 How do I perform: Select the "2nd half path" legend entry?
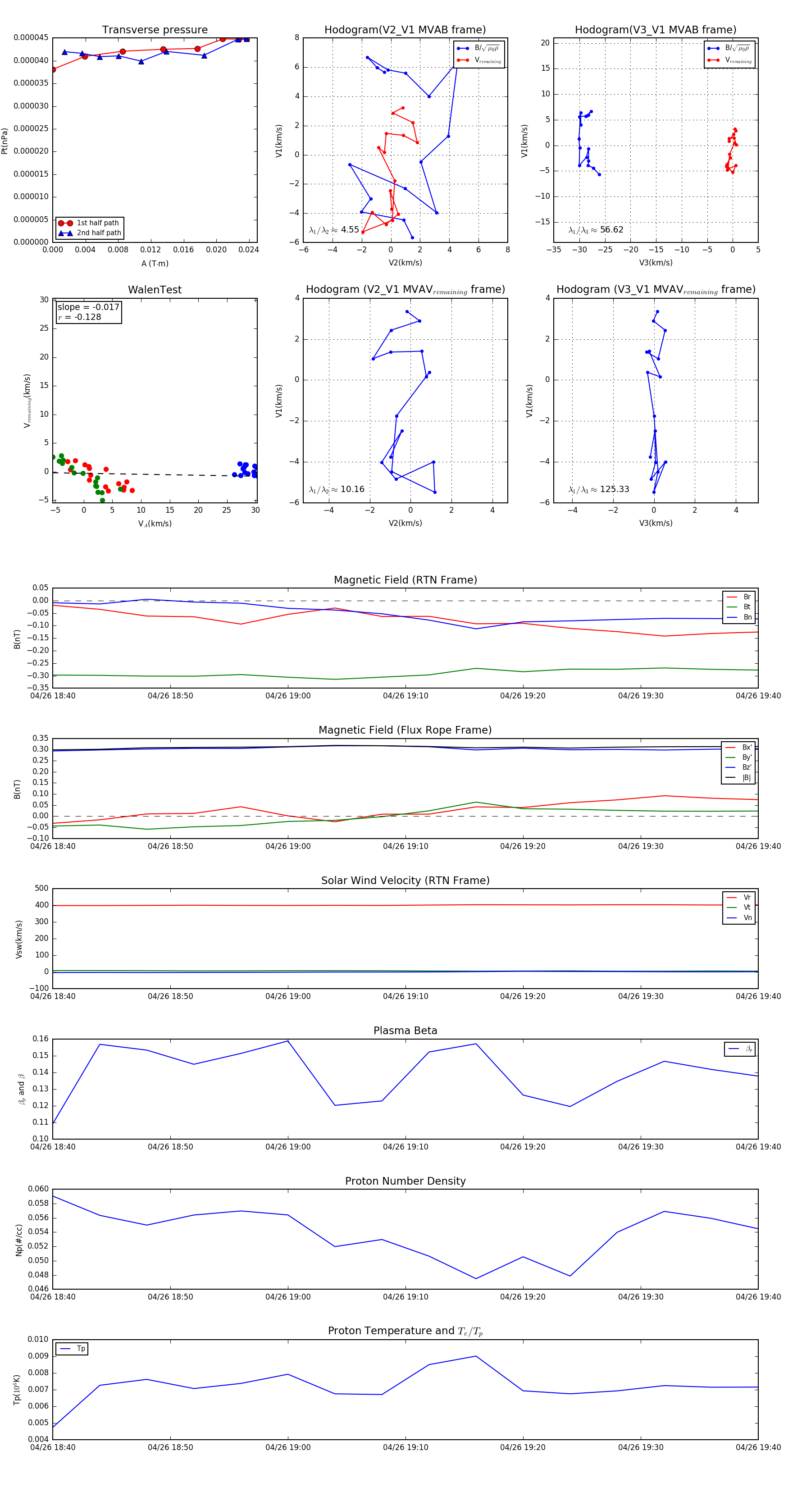(90, 233)
